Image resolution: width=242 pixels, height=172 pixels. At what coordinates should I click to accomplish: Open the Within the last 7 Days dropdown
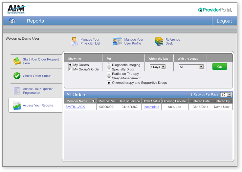tap(158, 67)
